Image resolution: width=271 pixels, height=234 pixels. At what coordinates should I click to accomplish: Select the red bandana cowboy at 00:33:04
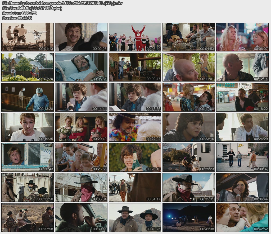pos(81,187)
